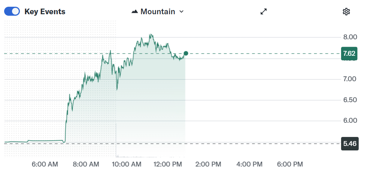Select the 2:00 PM time axis label
The height and width of the screenshot is (174, 367).
[x=209, y=164]
